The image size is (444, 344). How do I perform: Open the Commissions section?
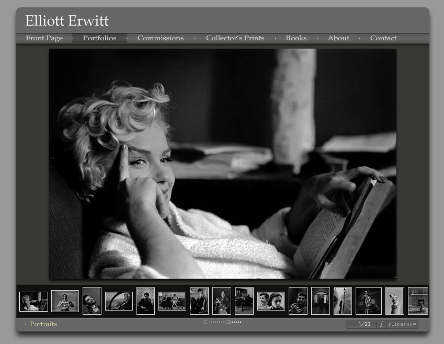point(161,38)
